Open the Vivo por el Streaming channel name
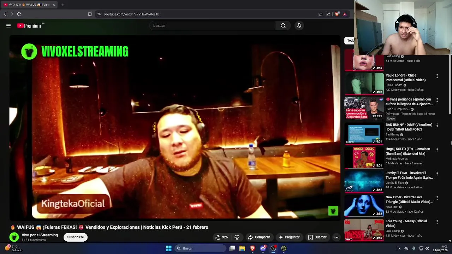 pyautogui.click(x=40, y=235)
